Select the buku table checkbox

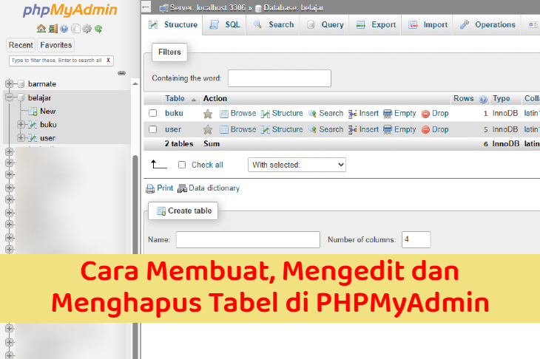[x=153, y=113]
